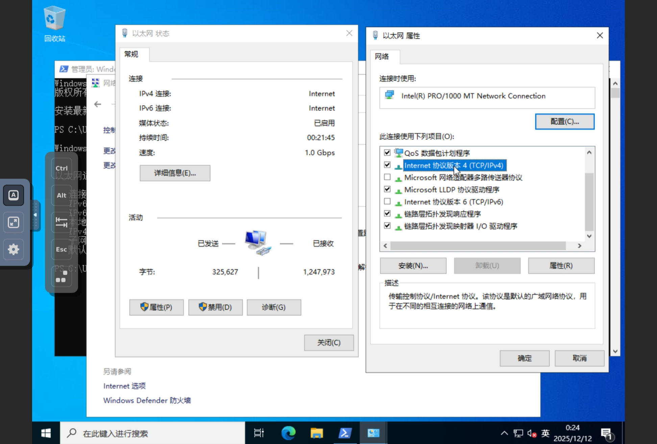The height and width of the screenshot is (444, 657).
Task: Select the 常规 tab in Ethernet status
Action: tap(131, 54)
